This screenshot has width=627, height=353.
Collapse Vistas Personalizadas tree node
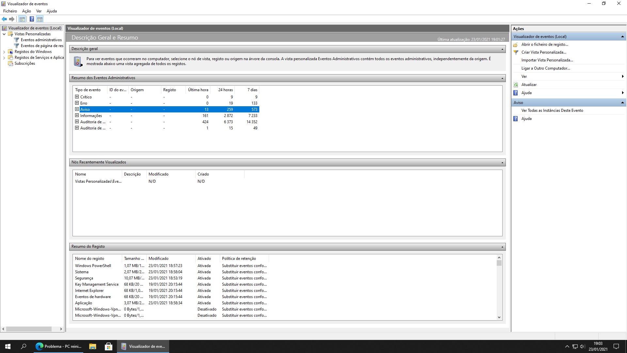(x=4, y=34)
